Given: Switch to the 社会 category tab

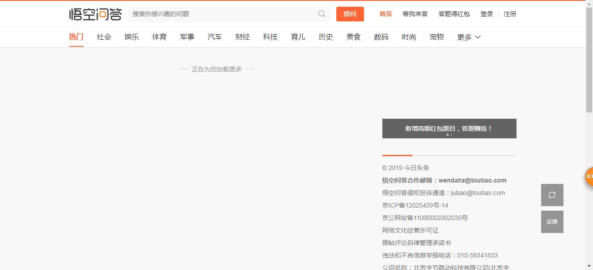Looking at the screenshot, I should [x=104, y=37].
